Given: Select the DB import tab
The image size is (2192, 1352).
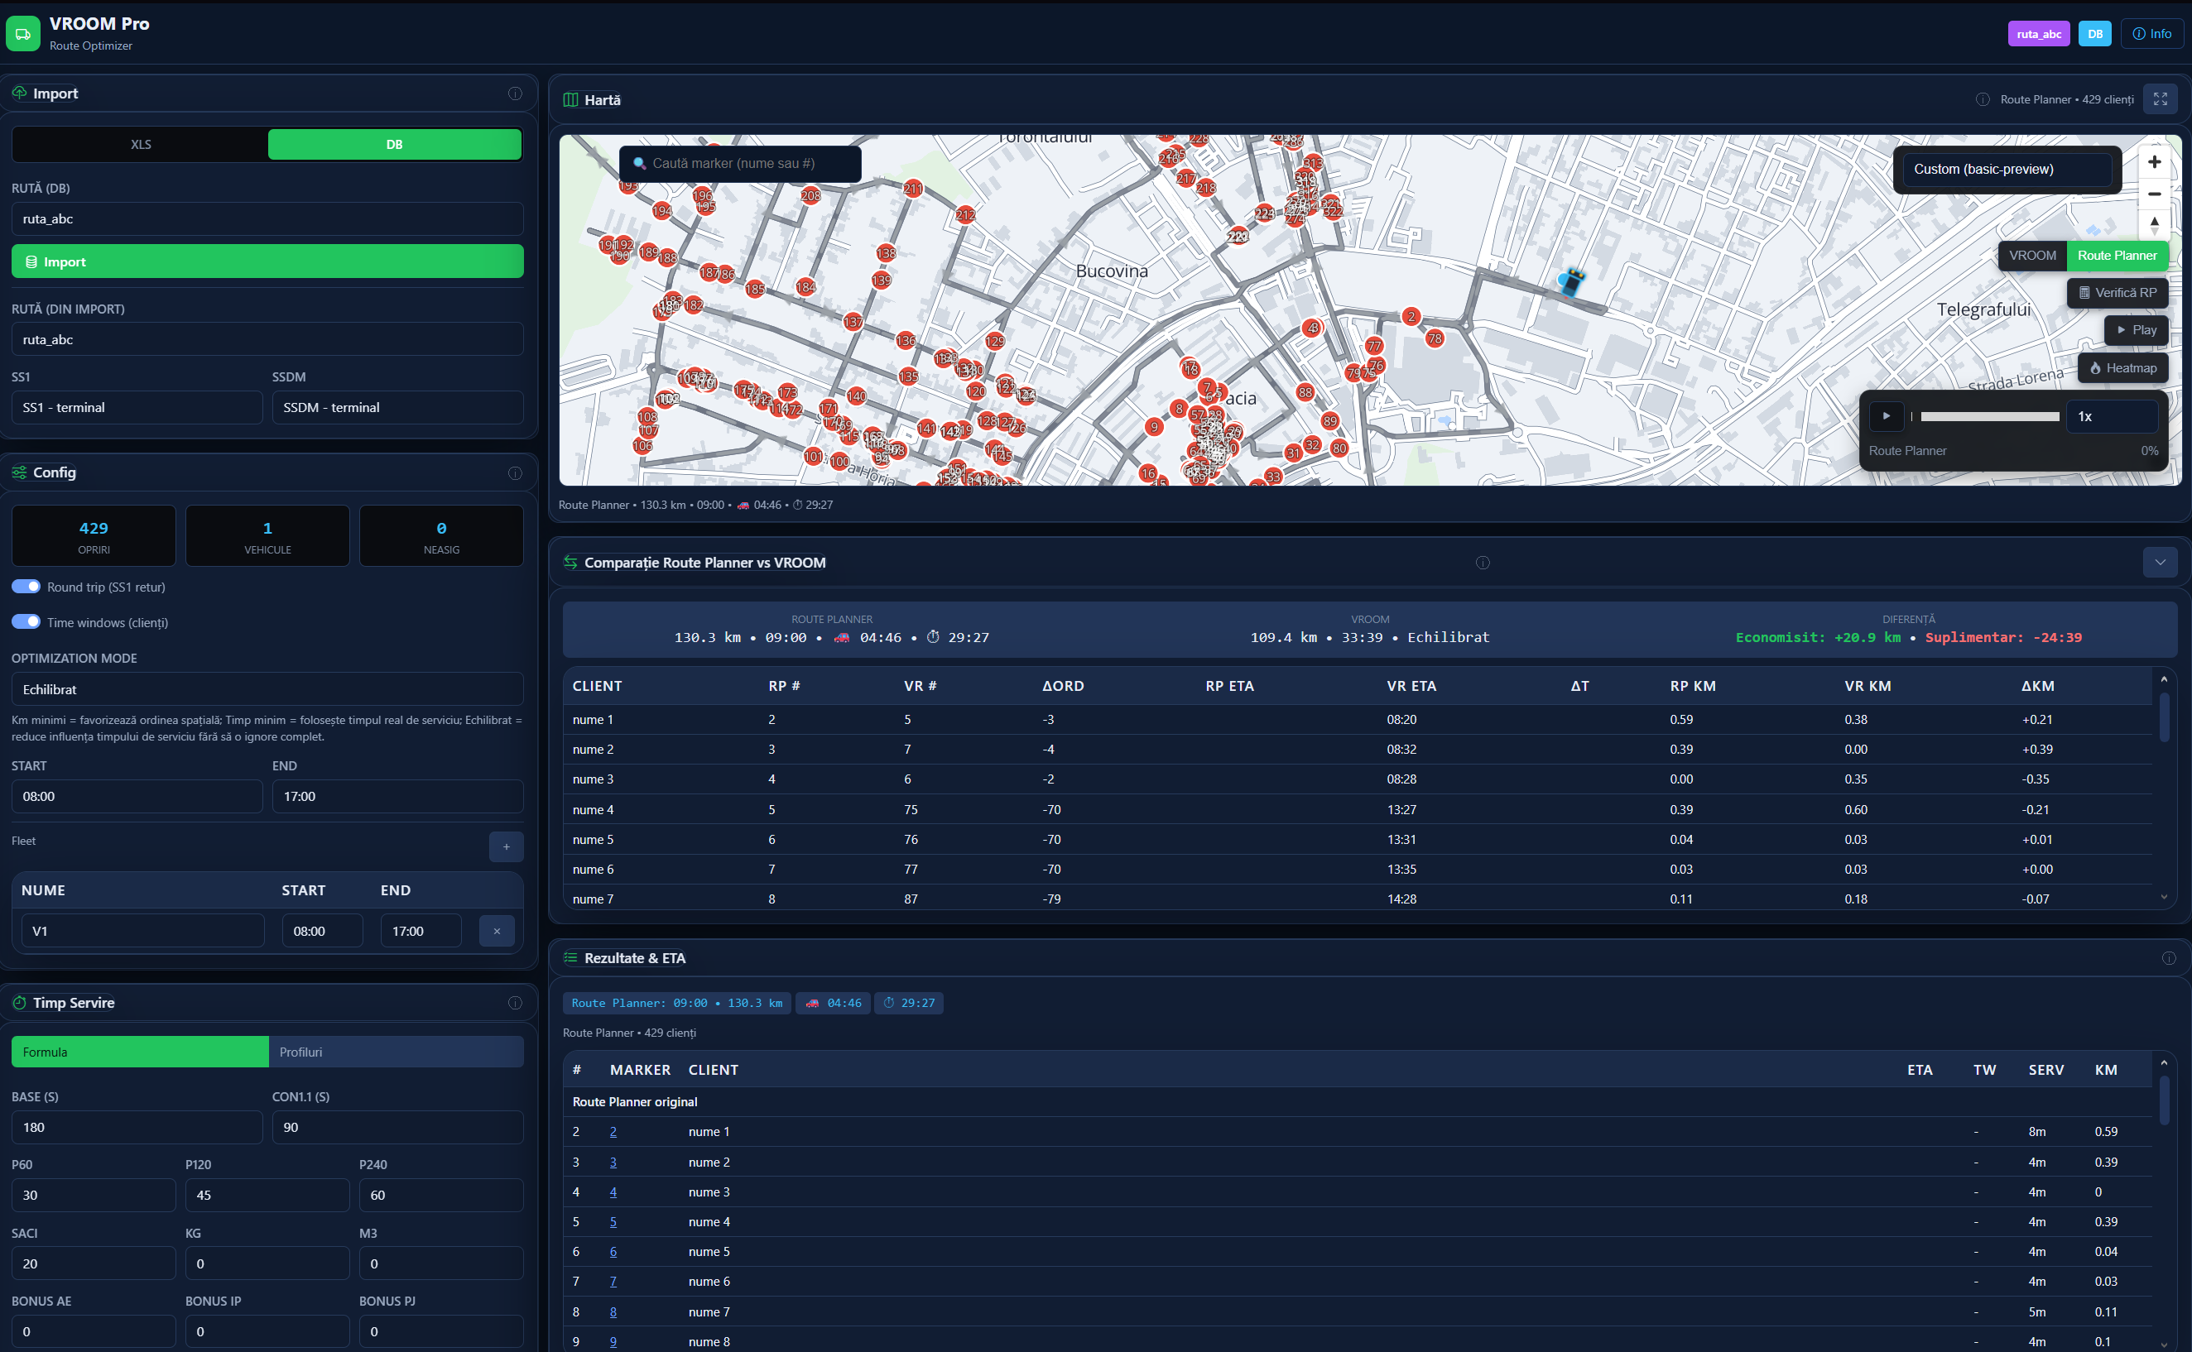Looking at the screenshot, I should (394, 144).
